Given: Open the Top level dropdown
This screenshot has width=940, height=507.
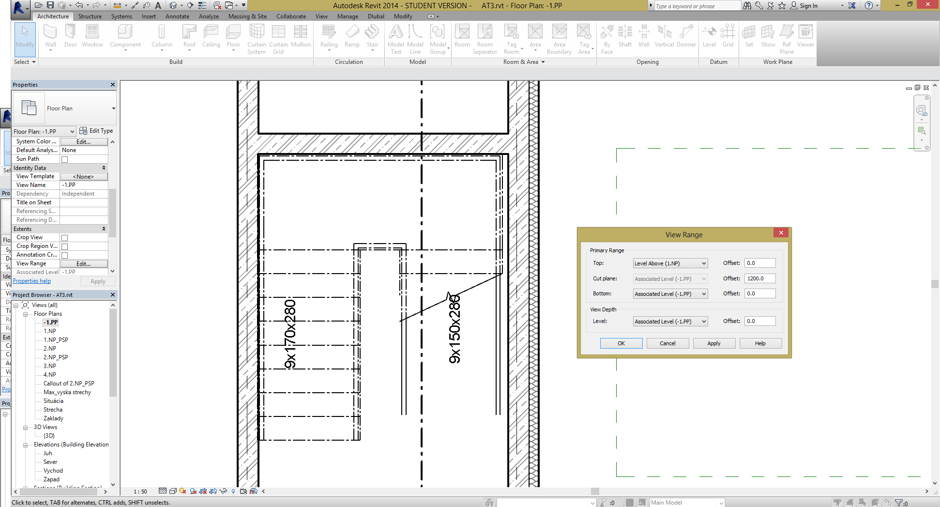Looking at the screenshot, I should (670, 263).
